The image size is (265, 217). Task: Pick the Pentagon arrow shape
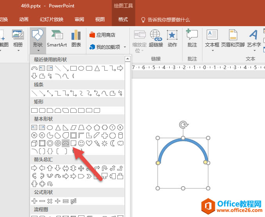tap(81, 176)
